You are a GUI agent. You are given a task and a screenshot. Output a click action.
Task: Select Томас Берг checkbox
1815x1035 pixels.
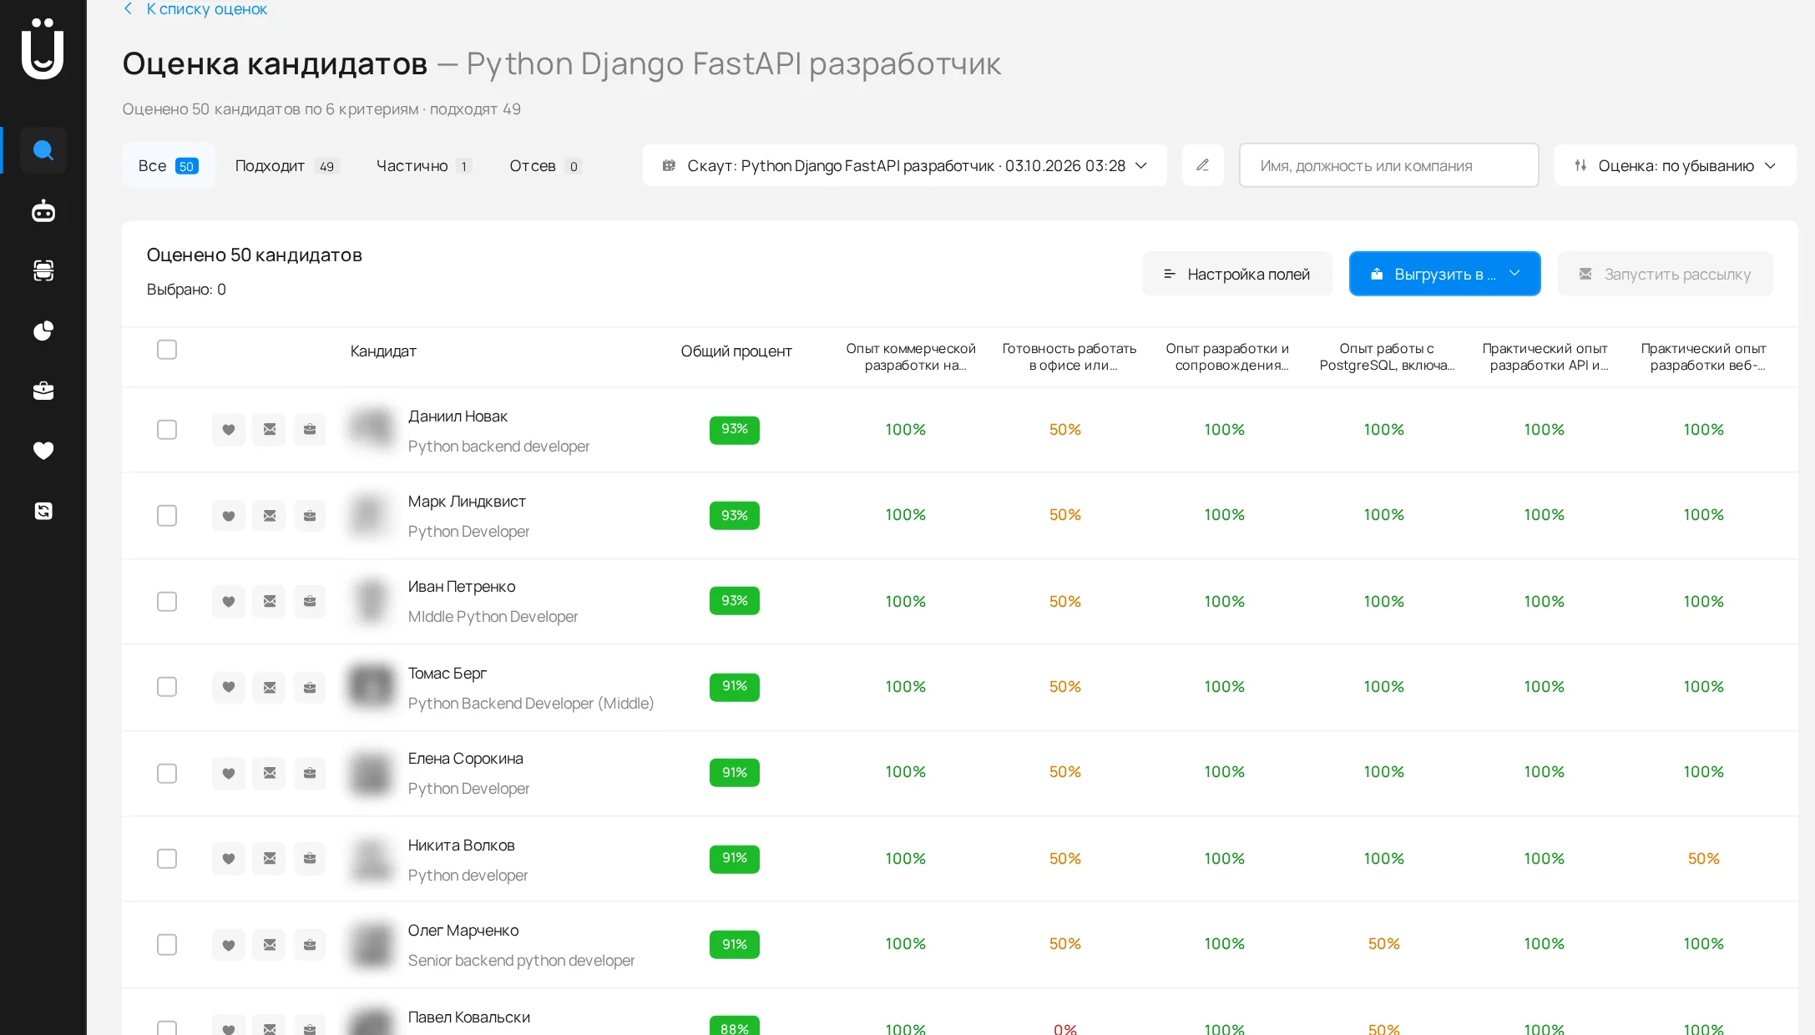click(167, 687)
